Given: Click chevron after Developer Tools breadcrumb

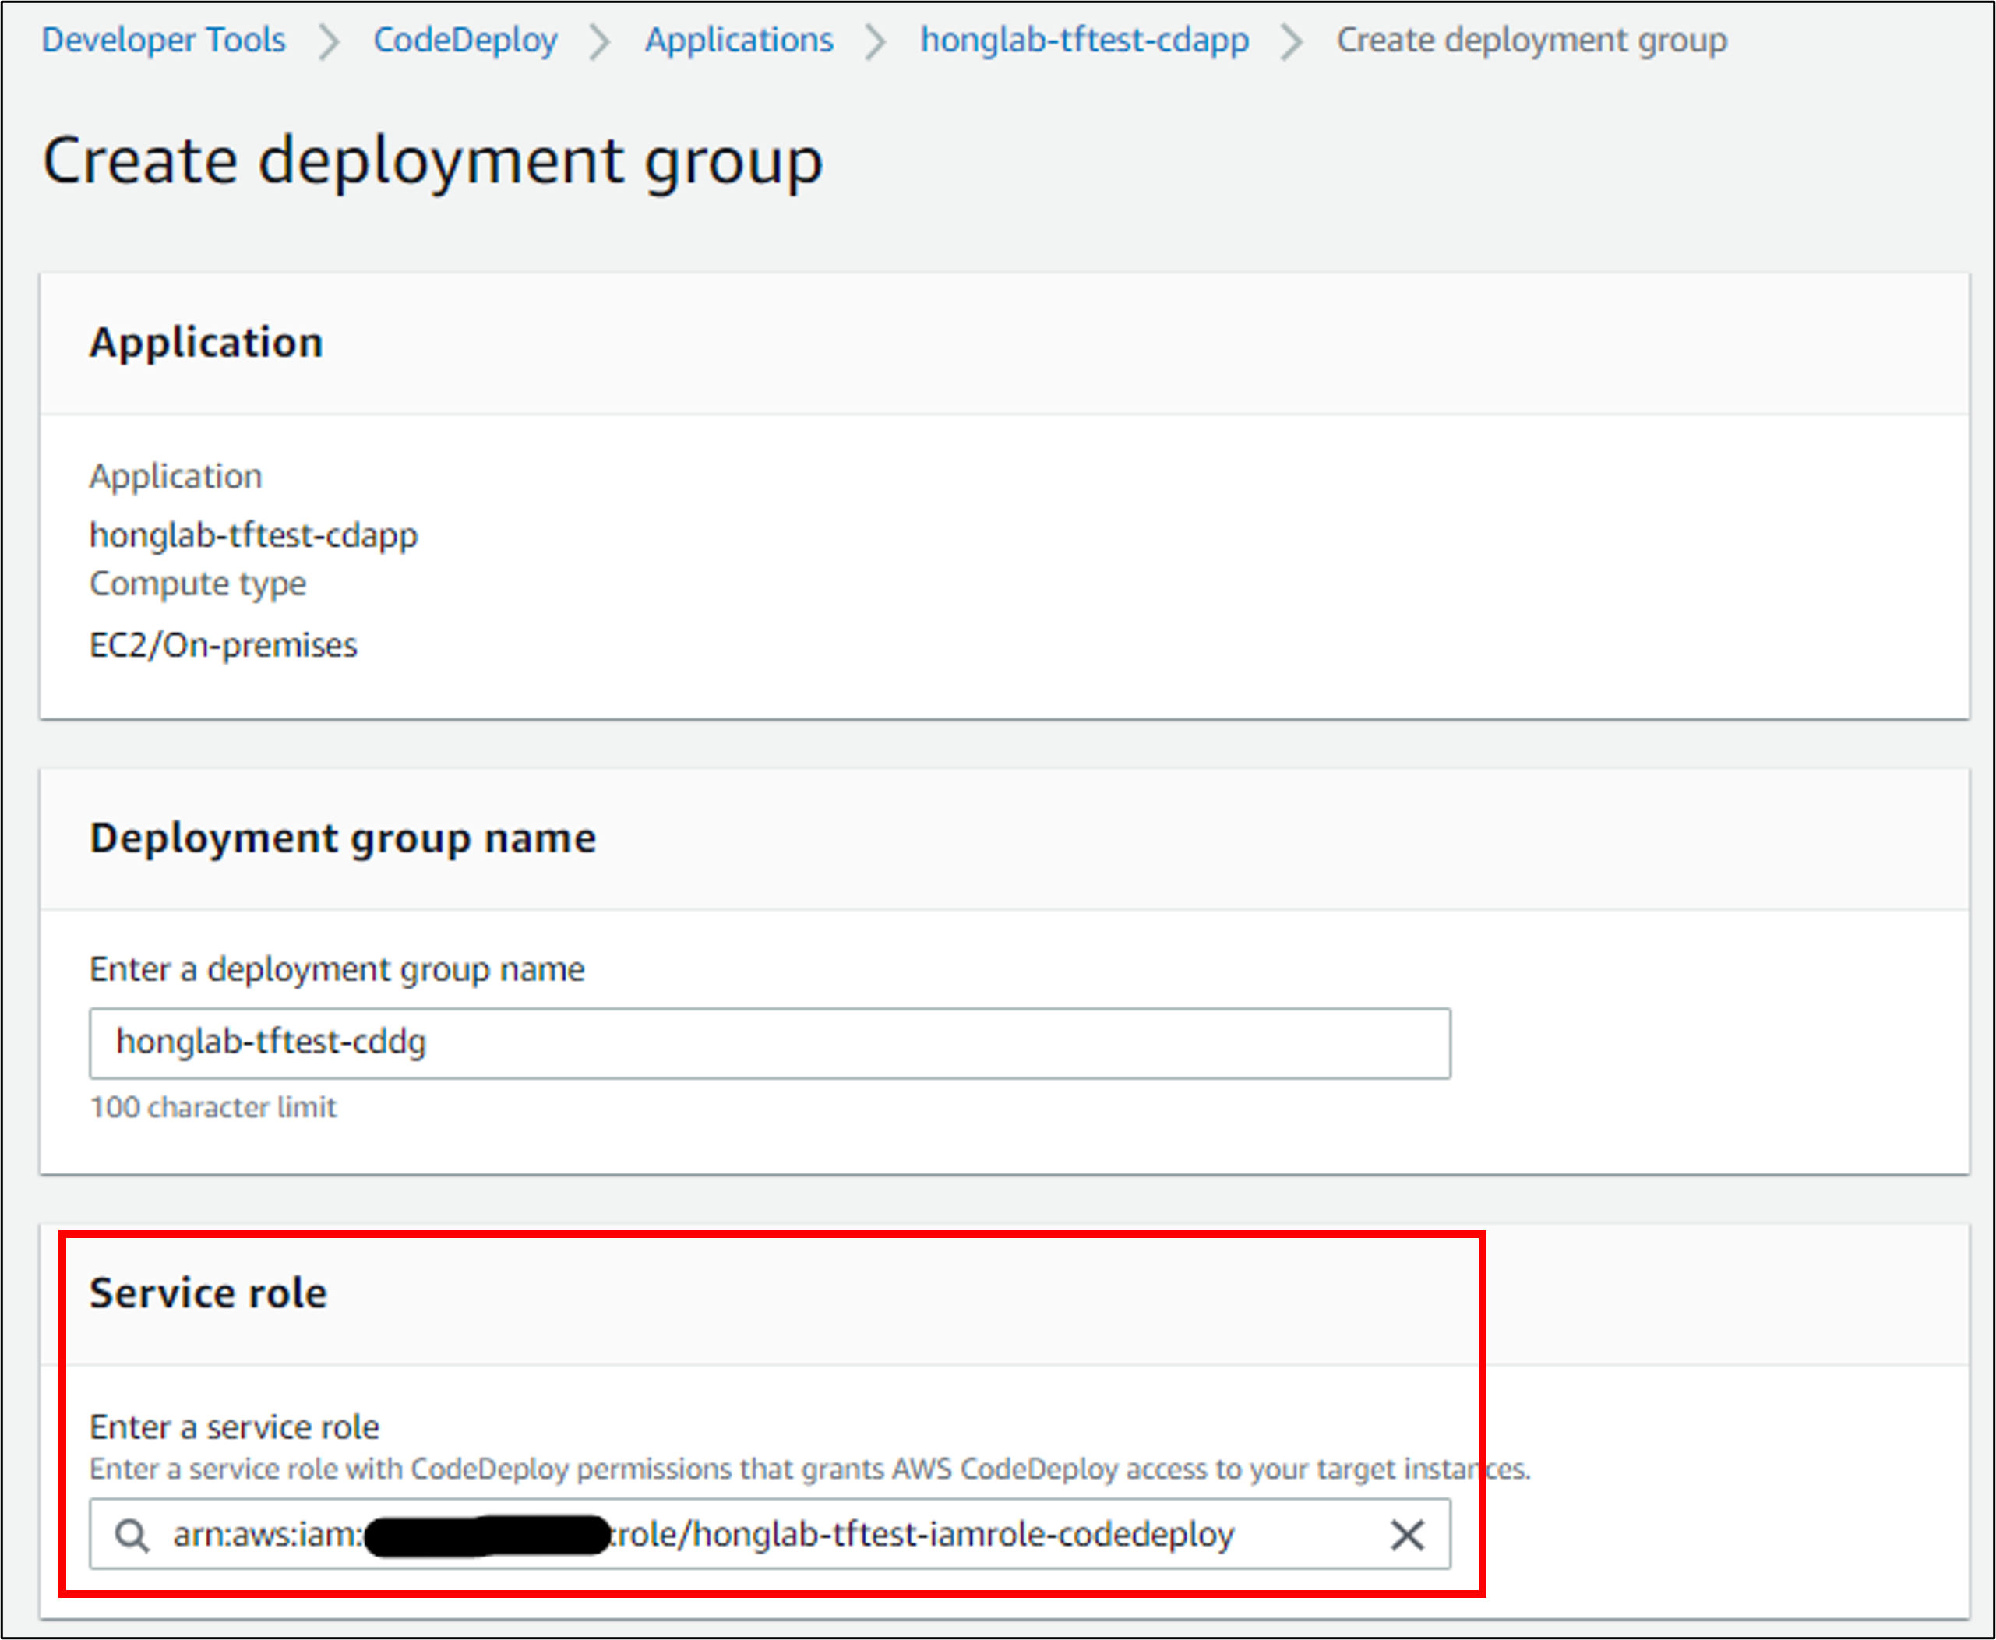Looking at the screenshot, I should 329,41.
